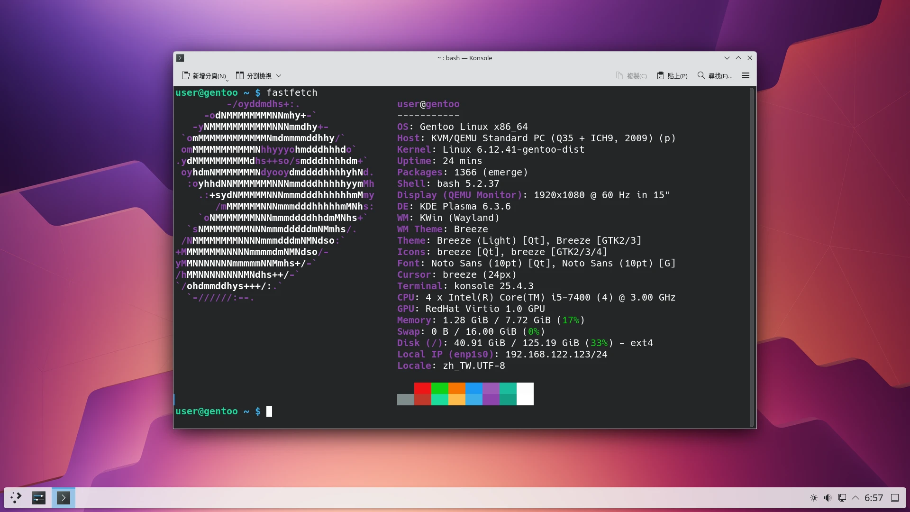
Task: Expand the Split View dropdown arrow
Action: [279, 76]
